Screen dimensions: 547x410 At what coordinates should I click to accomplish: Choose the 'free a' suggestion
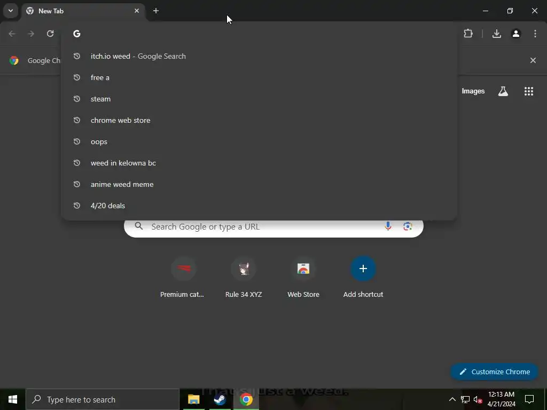(259, 77)
